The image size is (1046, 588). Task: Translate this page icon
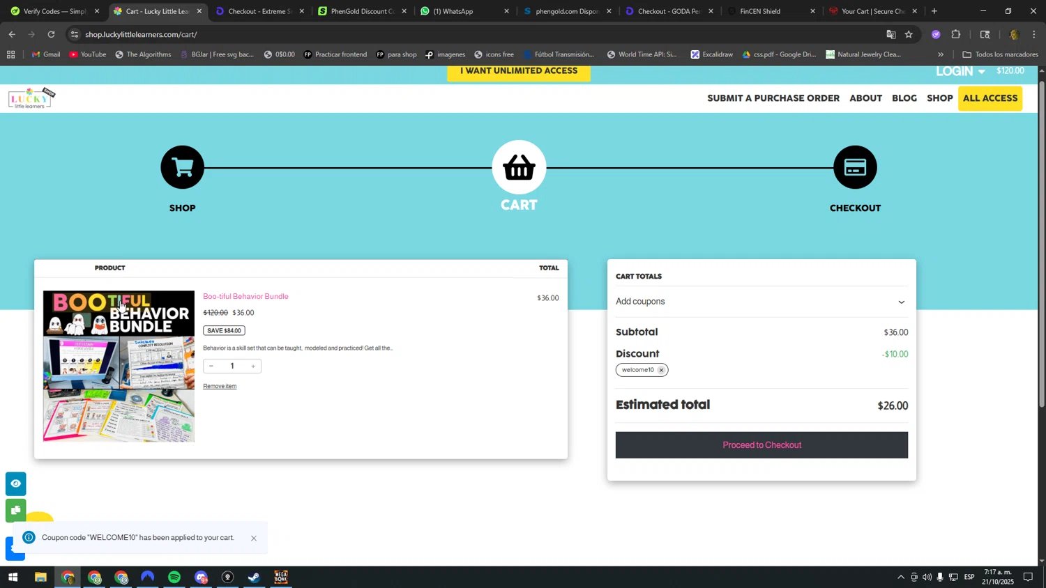pyautogui.click(x=890, y=34)
